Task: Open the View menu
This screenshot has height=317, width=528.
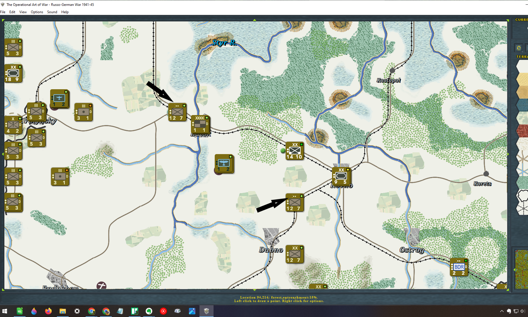Action: click(23, 12)
